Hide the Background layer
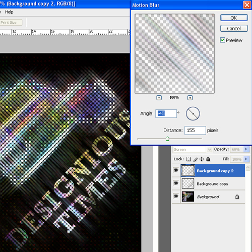Image resolution: width=252 pixels, height=252 pixels. pos(176,196)
